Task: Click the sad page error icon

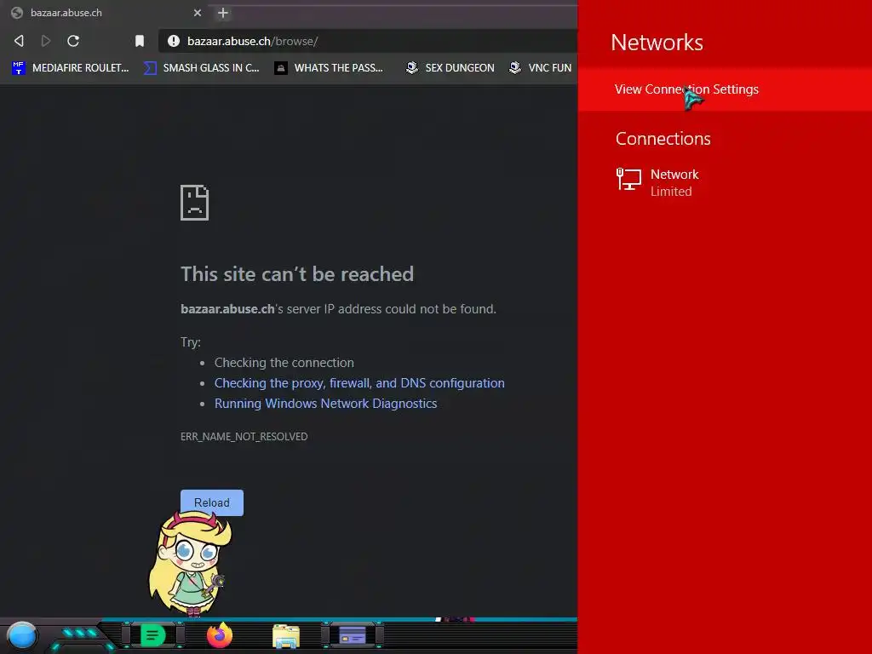Action: [x=195, y=203]
